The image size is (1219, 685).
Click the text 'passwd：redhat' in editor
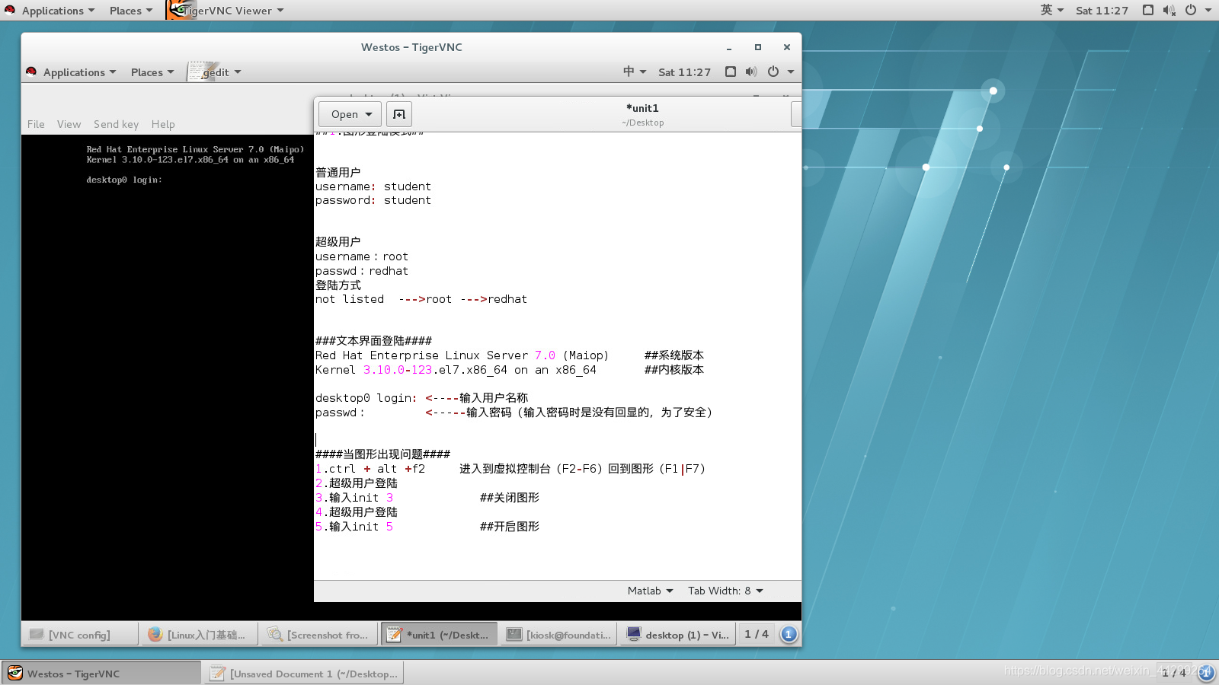coord(362,271)
